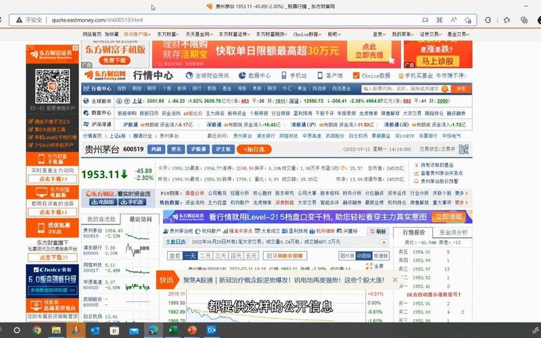
Task: Close the left sidebar advertisement
Action: coord(75,48)
